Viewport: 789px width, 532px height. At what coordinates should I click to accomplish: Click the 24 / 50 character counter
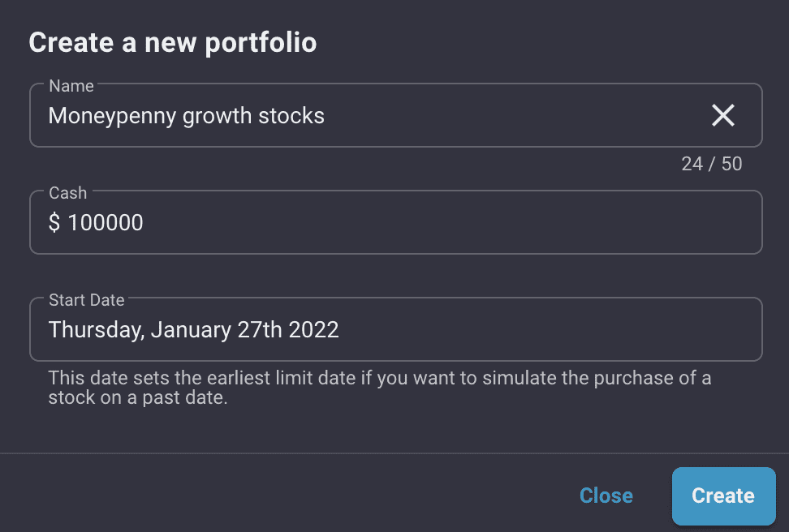coord(712,164)
